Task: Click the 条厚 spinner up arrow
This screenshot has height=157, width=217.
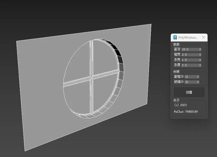Action: (x=200, y=64)
